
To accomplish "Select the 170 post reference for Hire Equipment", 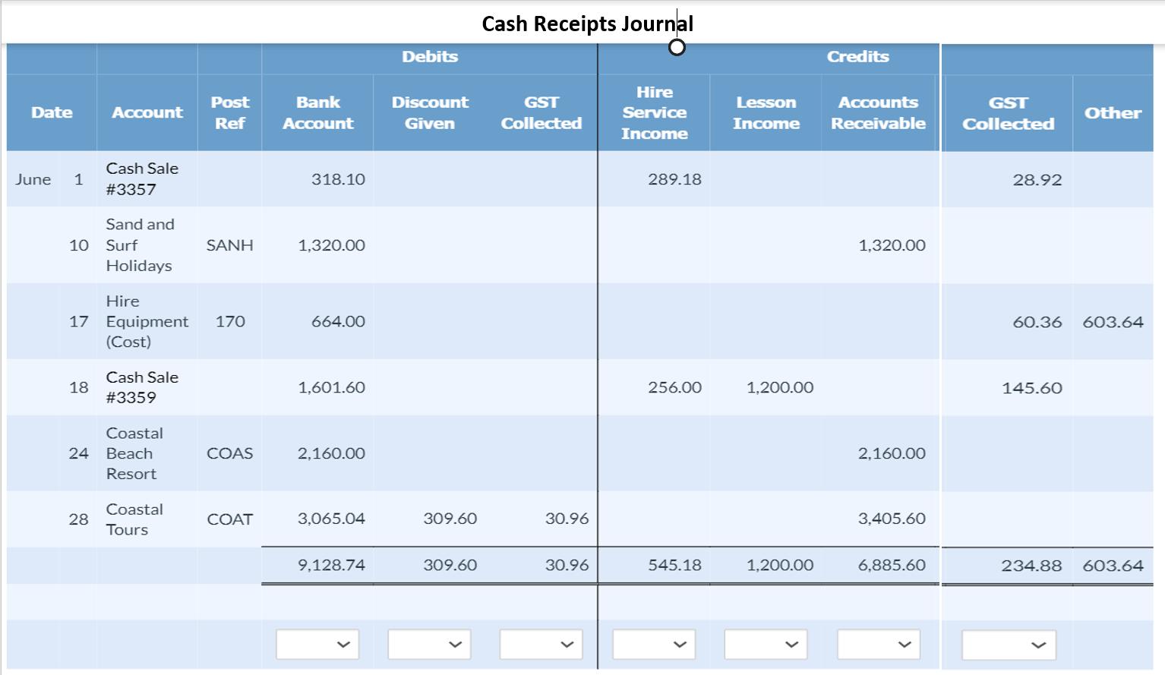I will tap(229, 321).
